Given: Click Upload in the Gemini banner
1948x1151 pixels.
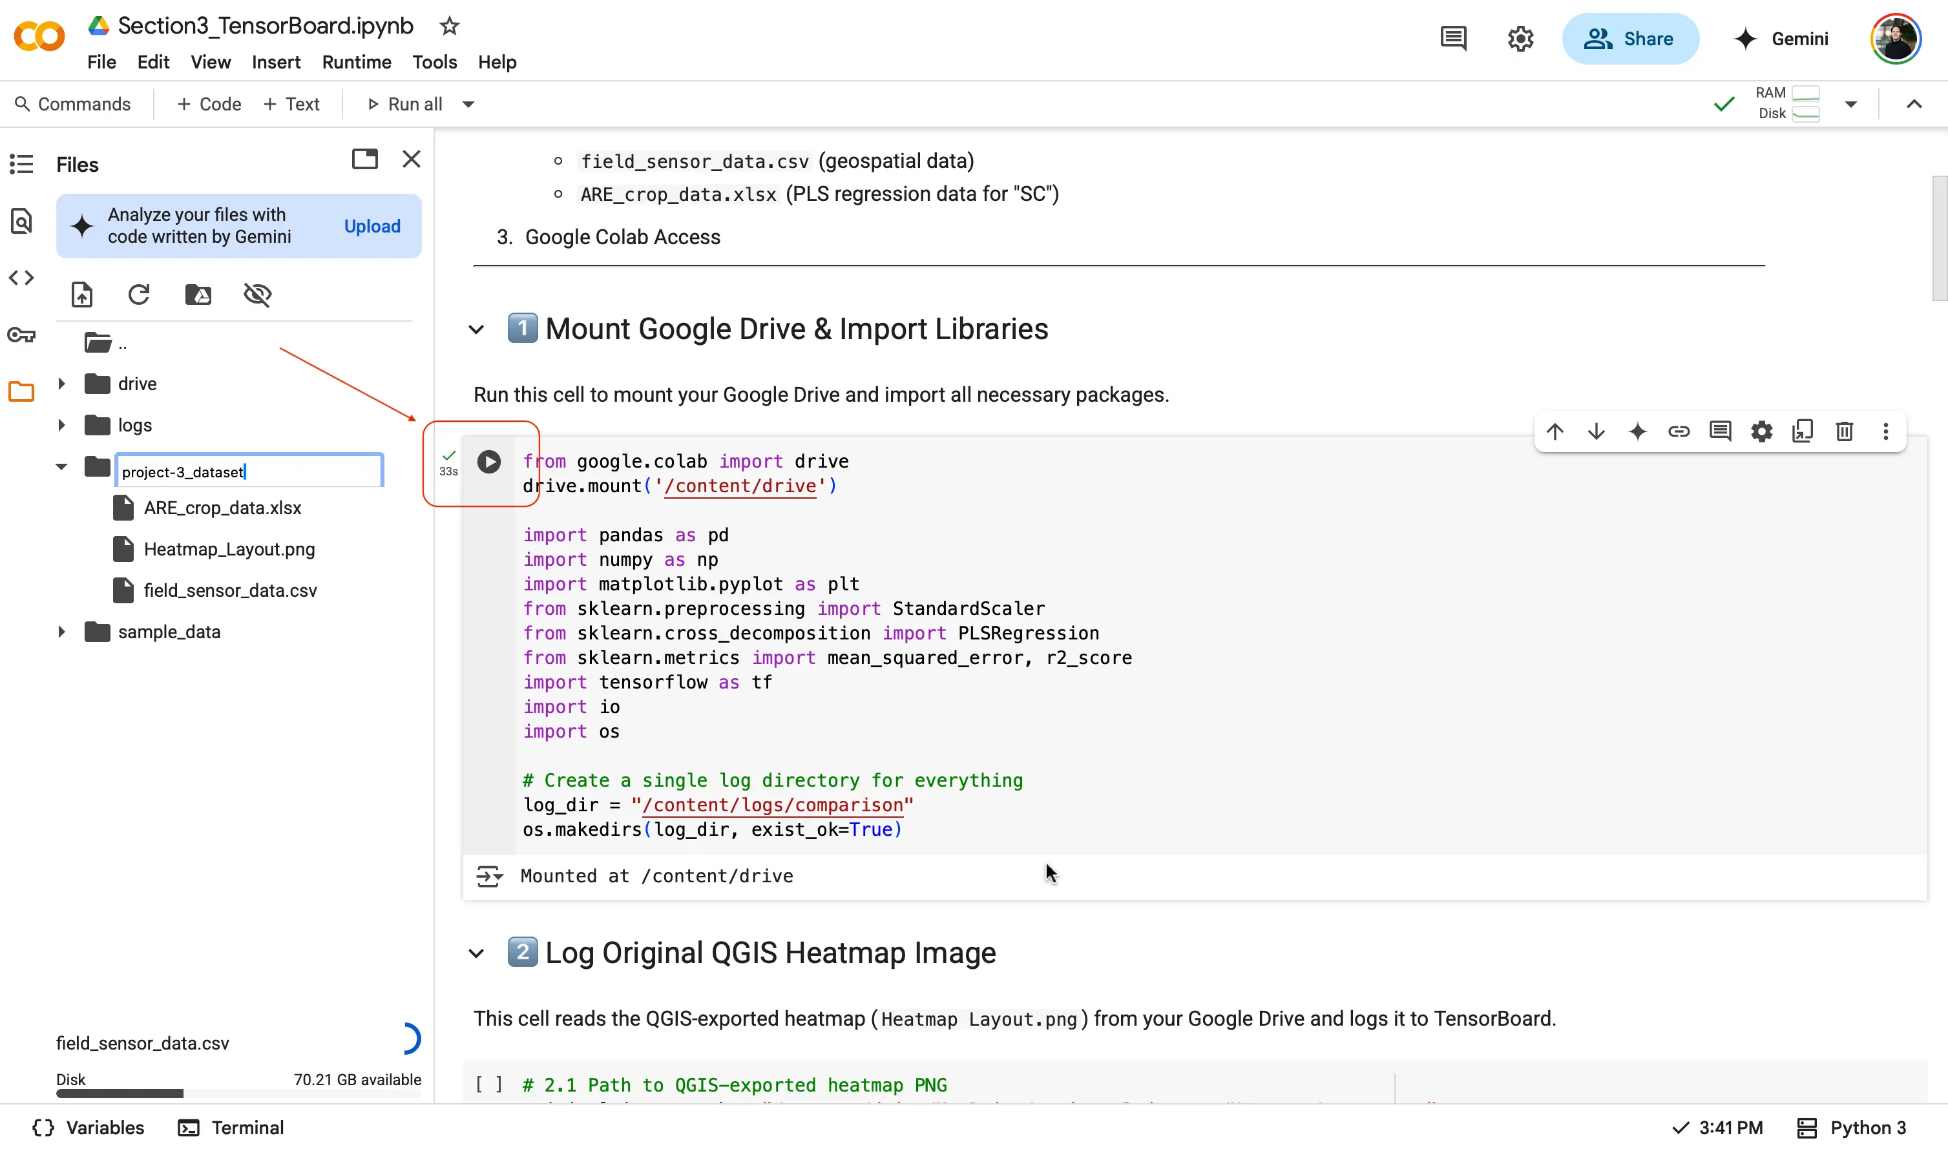Looking at the screenshot, I should (372, 227).
